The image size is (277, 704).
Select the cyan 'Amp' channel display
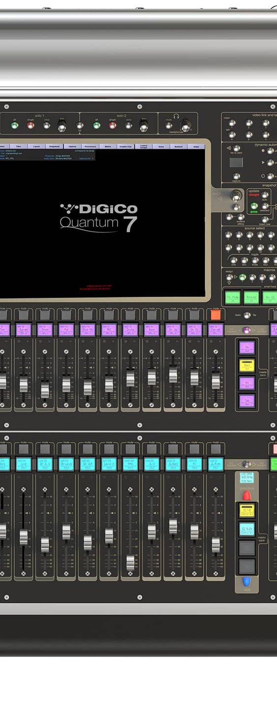[130, 464]
